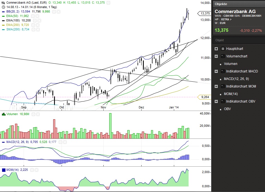Remove the EMA(100) indicator
The image size is (265, 192).
click(39, 20)
